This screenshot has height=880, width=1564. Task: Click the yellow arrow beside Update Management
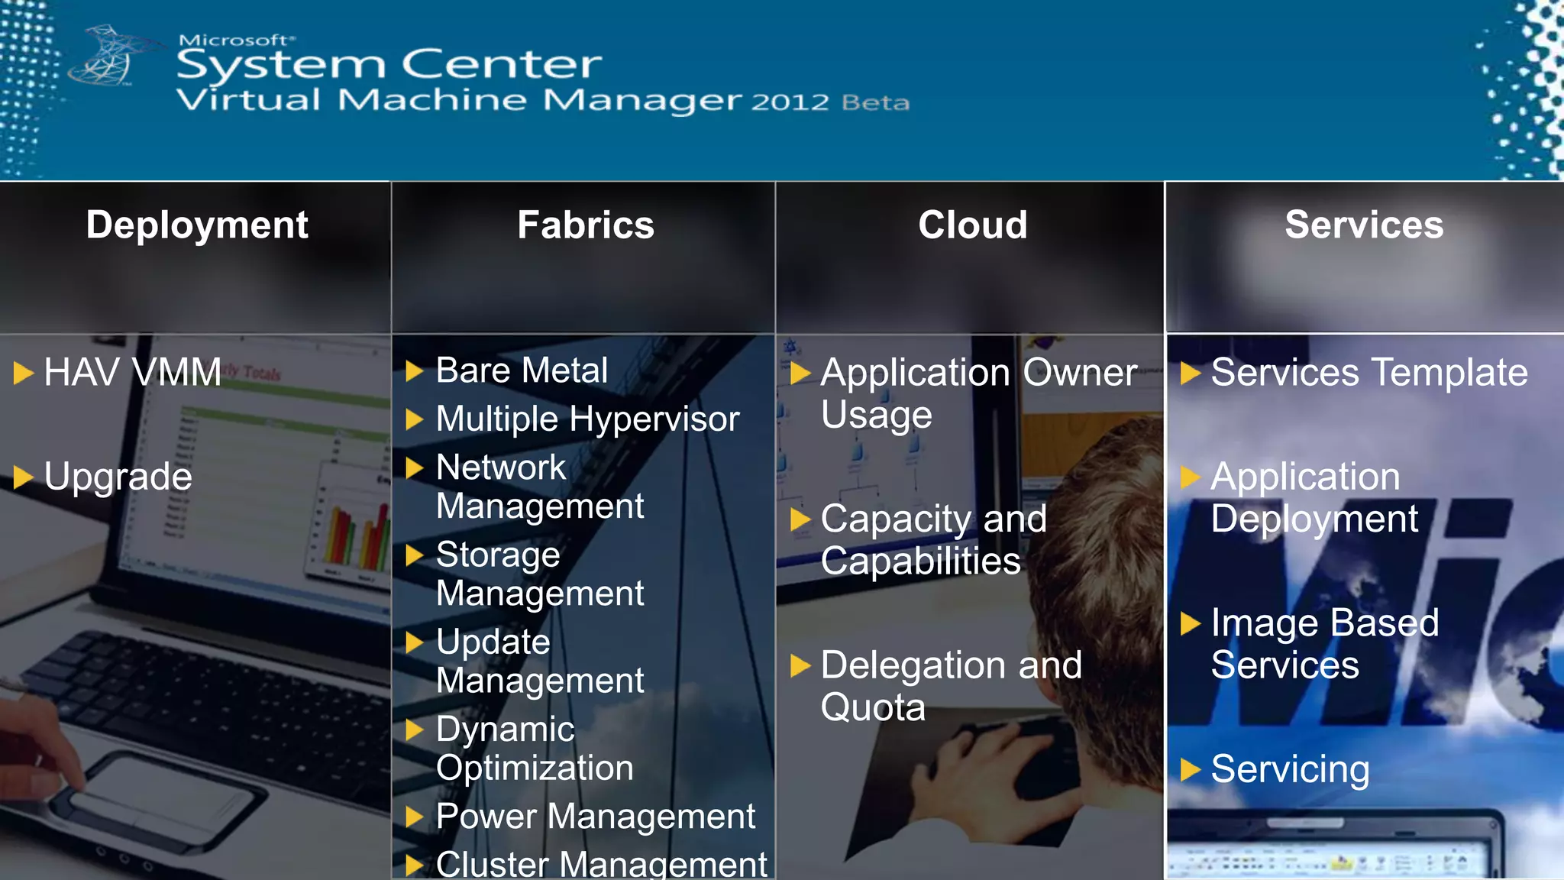(x=415, y=642)
